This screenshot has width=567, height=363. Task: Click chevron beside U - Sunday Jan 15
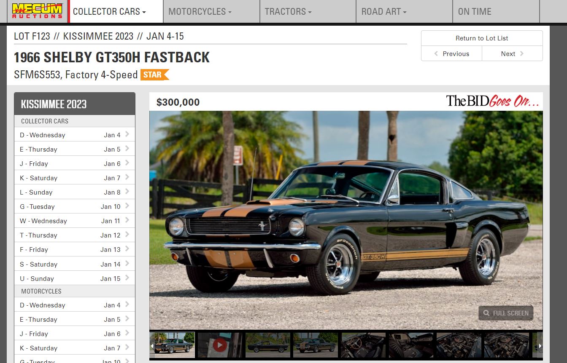pyautogui.click(x=127, y=278)
